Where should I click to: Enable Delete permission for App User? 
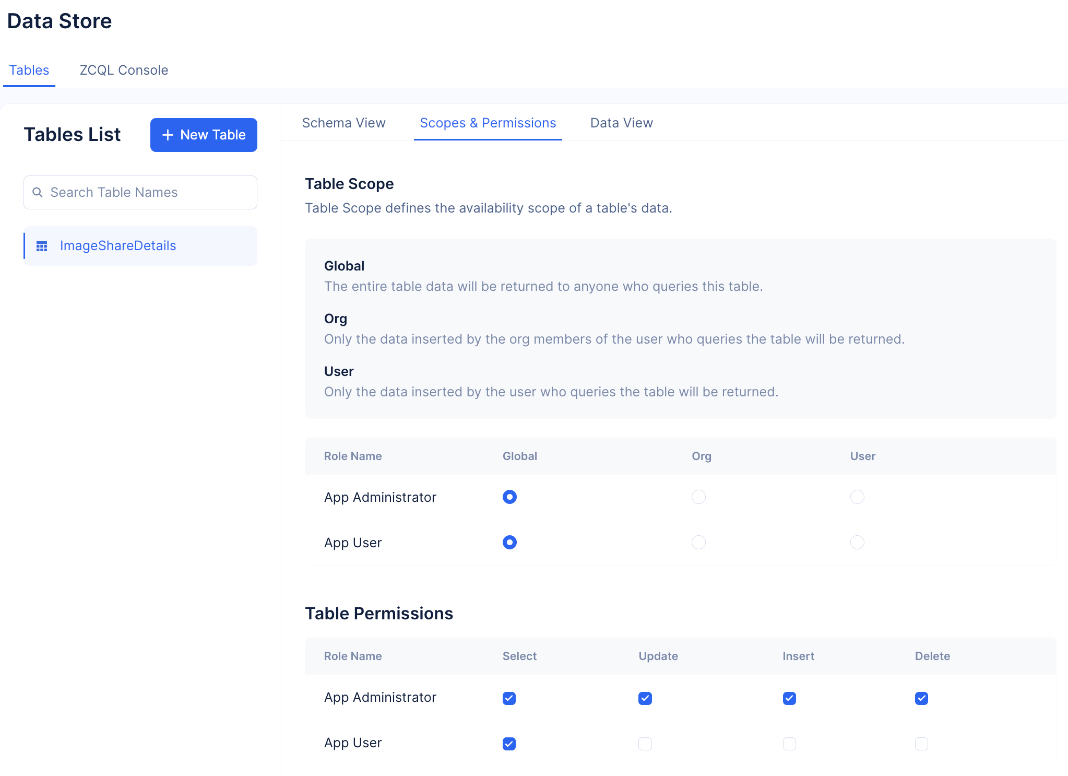(921, 744)
